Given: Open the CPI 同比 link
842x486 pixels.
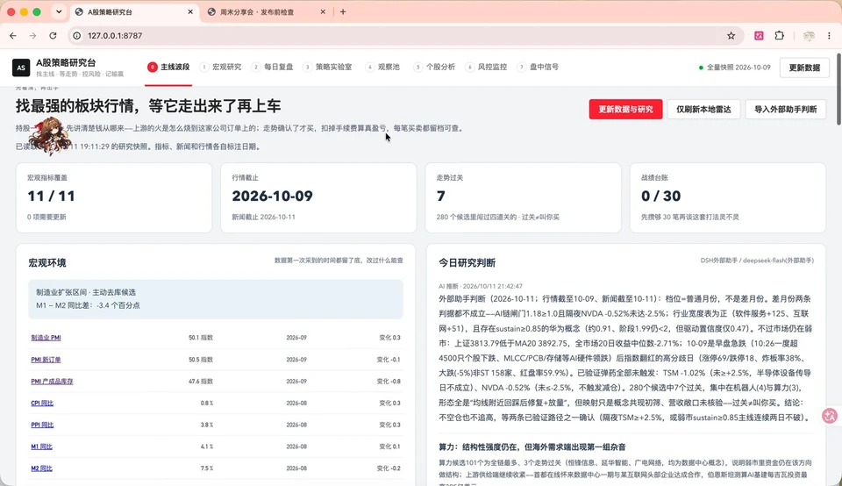Looking at the screenshot, I should pos(42,404).
